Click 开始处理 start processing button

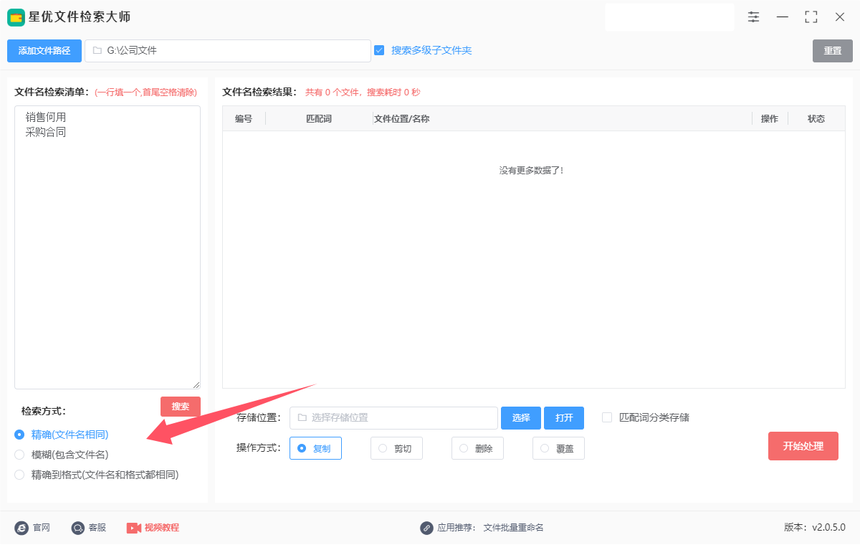803,446
